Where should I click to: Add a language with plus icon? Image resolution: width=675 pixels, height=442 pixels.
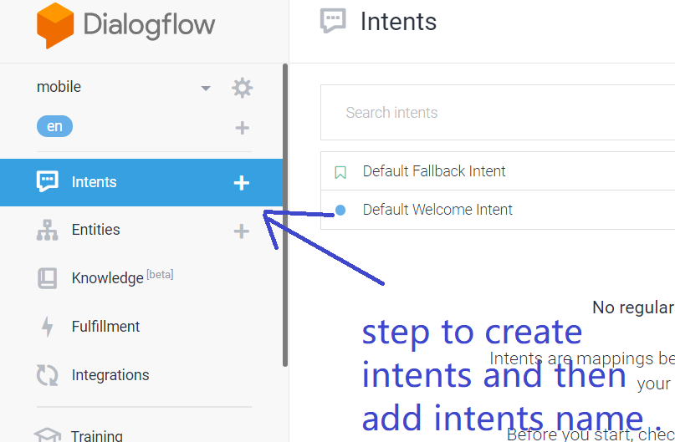pos(242,128)
